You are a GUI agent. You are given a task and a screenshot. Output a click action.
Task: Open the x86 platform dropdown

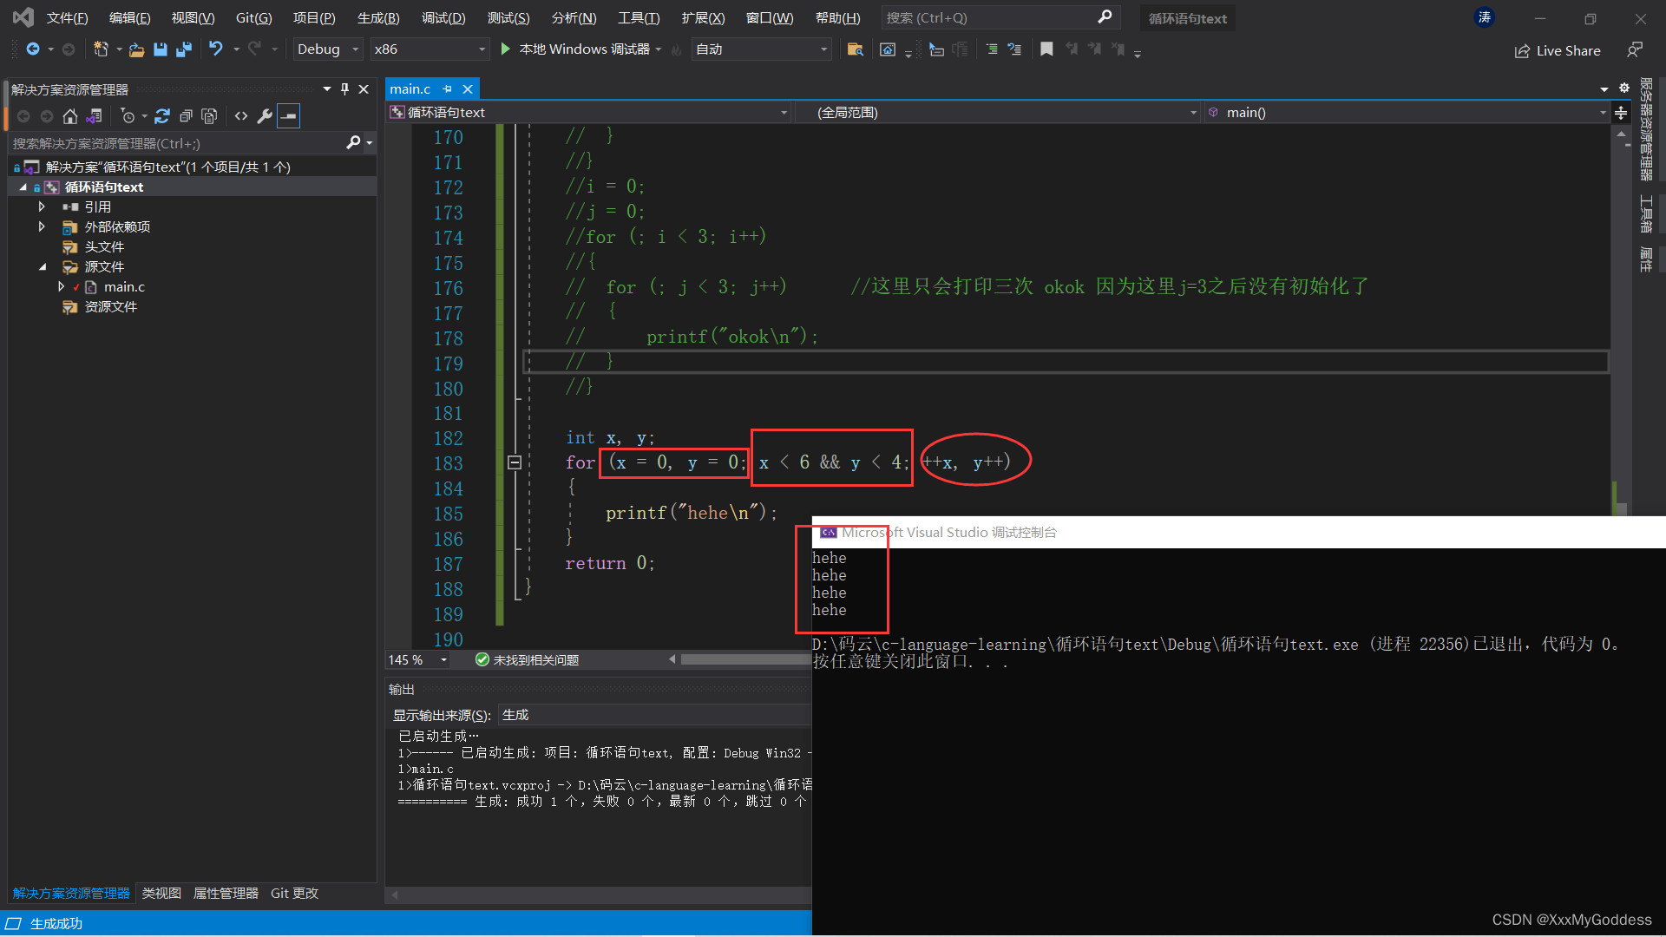tap(429, 49)
